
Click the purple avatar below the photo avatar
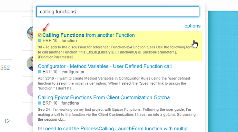coord(30,89)
